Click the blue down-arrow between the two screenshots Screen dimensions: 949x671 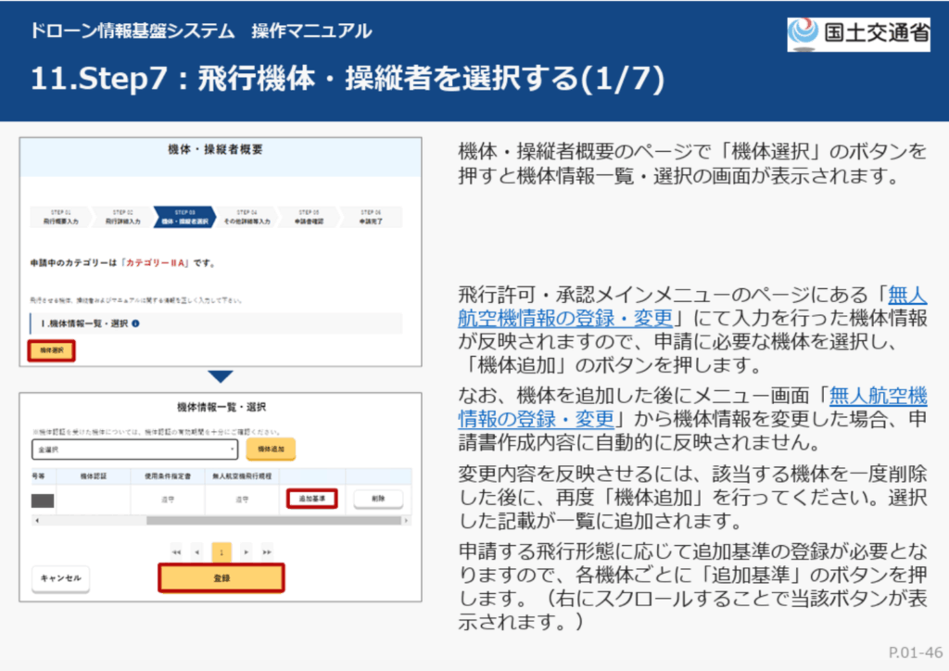point(221,377)
